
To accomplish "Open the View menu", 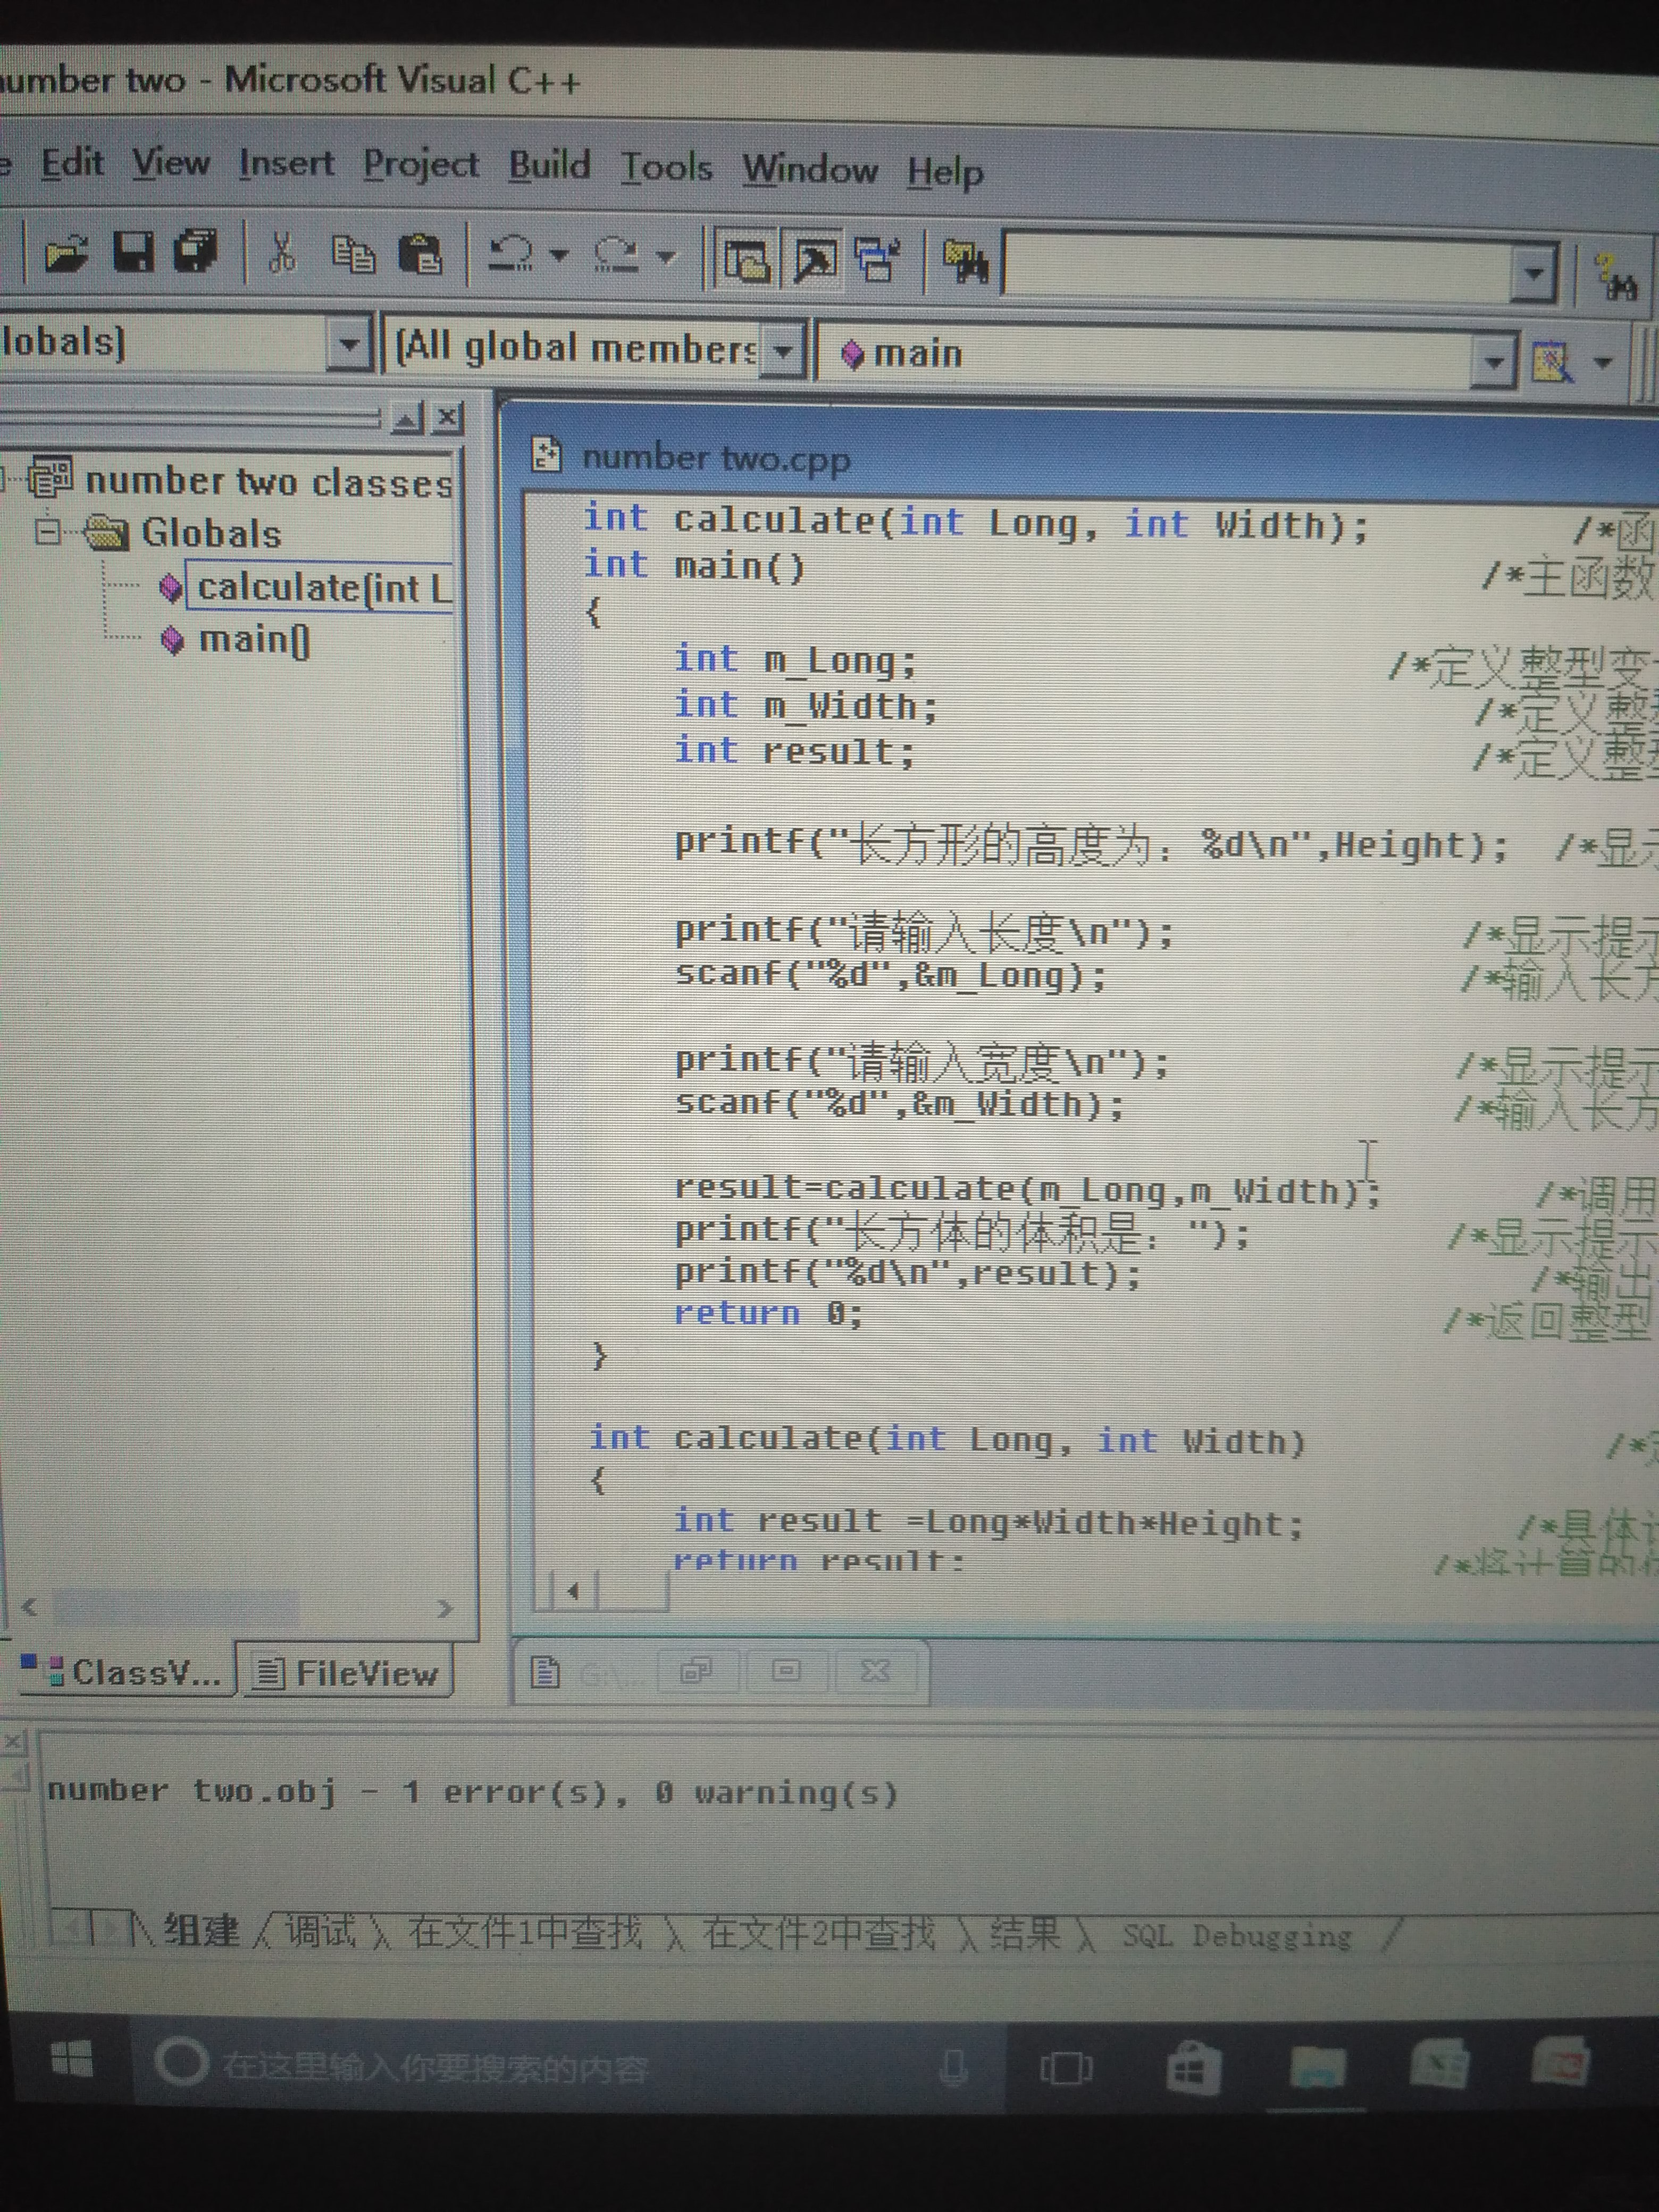I will 171,162.
